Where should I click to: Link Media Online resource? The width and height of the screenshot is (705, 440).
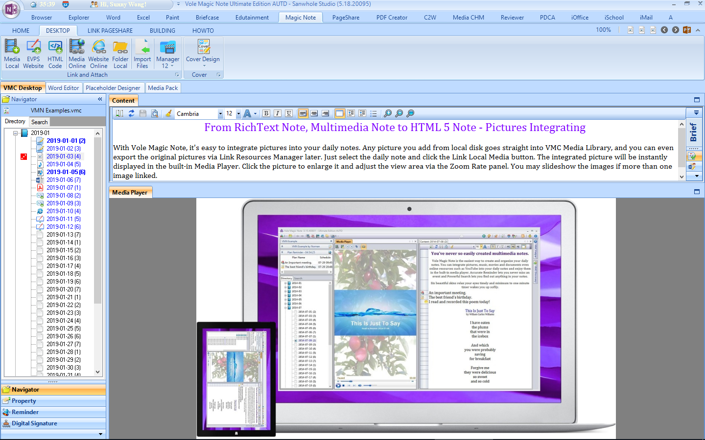(x=77, y=54)
